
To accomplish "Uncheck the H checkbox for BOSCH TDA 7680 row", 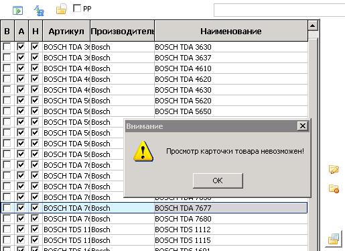I will [35, 219].
